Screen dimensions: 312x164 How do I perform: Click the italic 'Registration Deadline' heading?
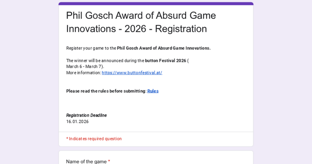click(x=86, y=115)
